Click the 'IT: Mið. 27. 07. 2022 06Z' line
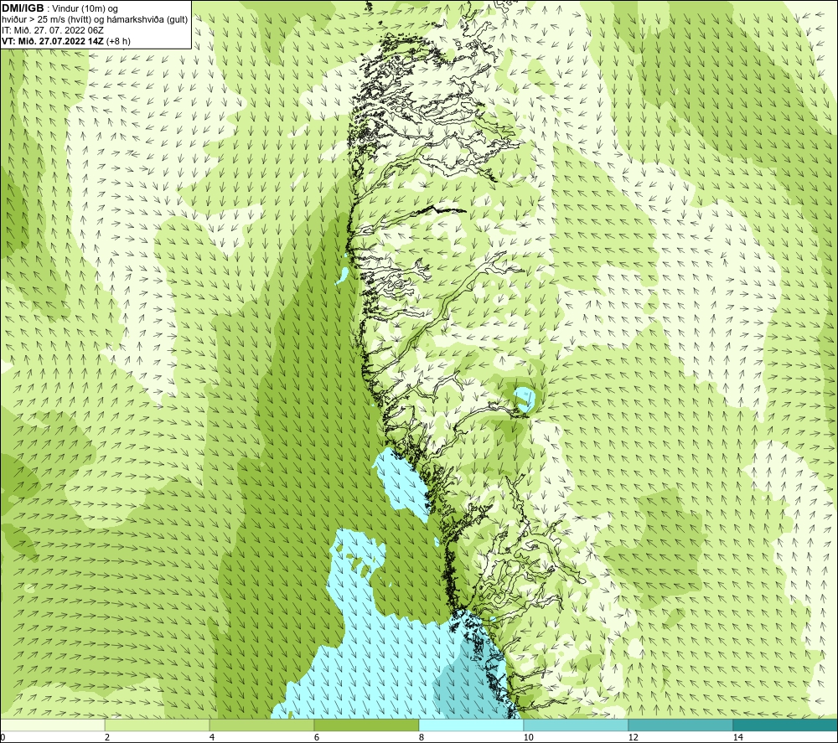The image size is (838, 743). (x=53, y=30)
